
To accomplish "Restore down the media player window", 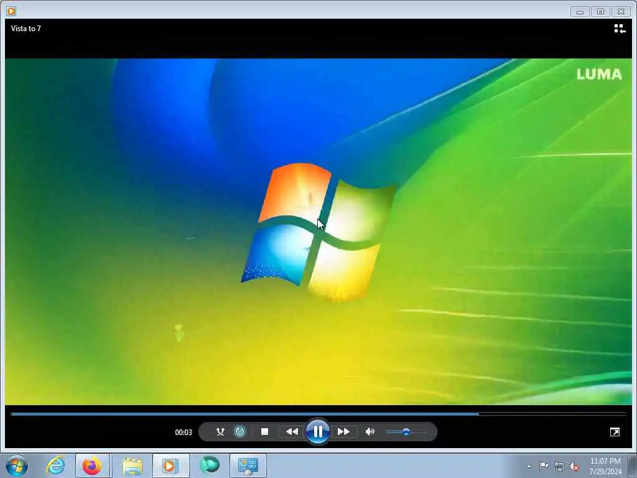I will (600, 12).
